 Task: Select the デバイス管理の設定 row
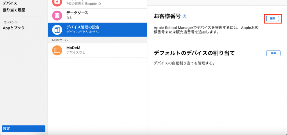pos(97,30)
